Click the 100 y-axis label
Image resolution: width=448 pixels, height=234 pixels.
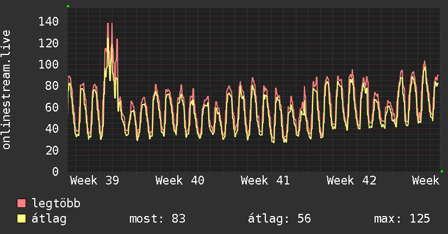[48, 64]
